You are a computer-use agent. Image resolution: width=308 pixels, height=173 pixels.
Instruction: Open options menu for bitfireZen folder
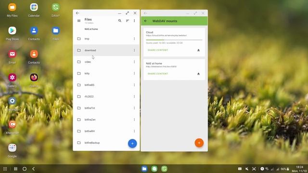pyautogui.click(x=134, y=120)
